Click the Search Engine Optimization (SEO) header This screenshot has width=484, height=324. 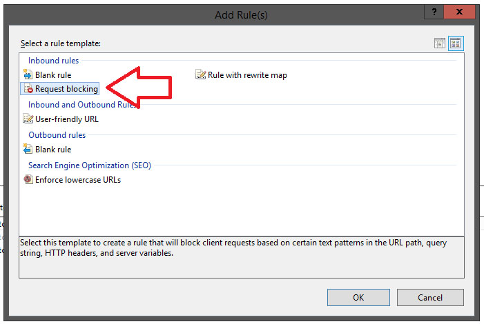tap(90, 165)
